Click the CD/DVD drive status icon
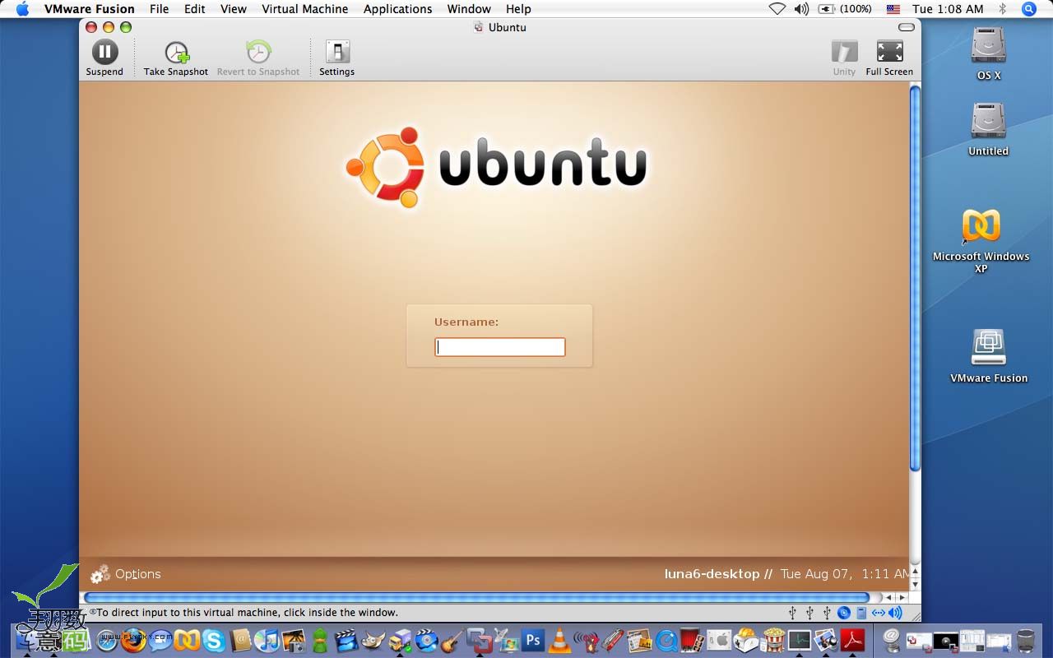 click(x=844, y=613)
